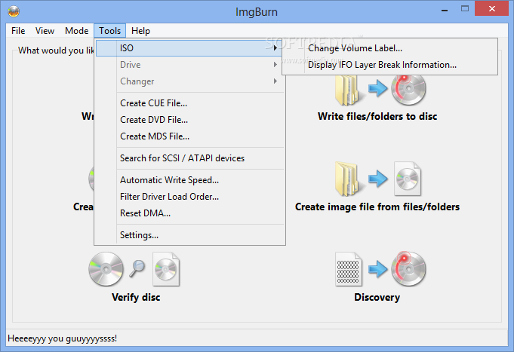The height and width of the screenshot is (352, 514).
Task: Click the Verify disc label
Action: point(136,297)
